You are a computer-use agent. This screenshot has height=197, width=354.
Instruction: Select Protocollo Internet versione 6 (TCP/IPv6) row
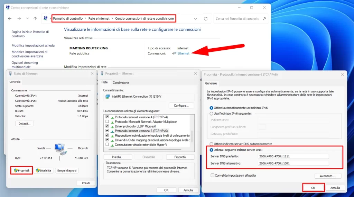141,131
